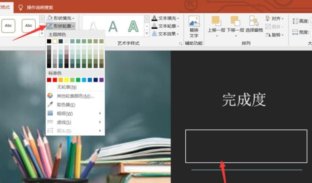Select the thin teal line below rectangle
This screenshot has height=183, width=312.
pyautogui.click(x=247, y=170)
